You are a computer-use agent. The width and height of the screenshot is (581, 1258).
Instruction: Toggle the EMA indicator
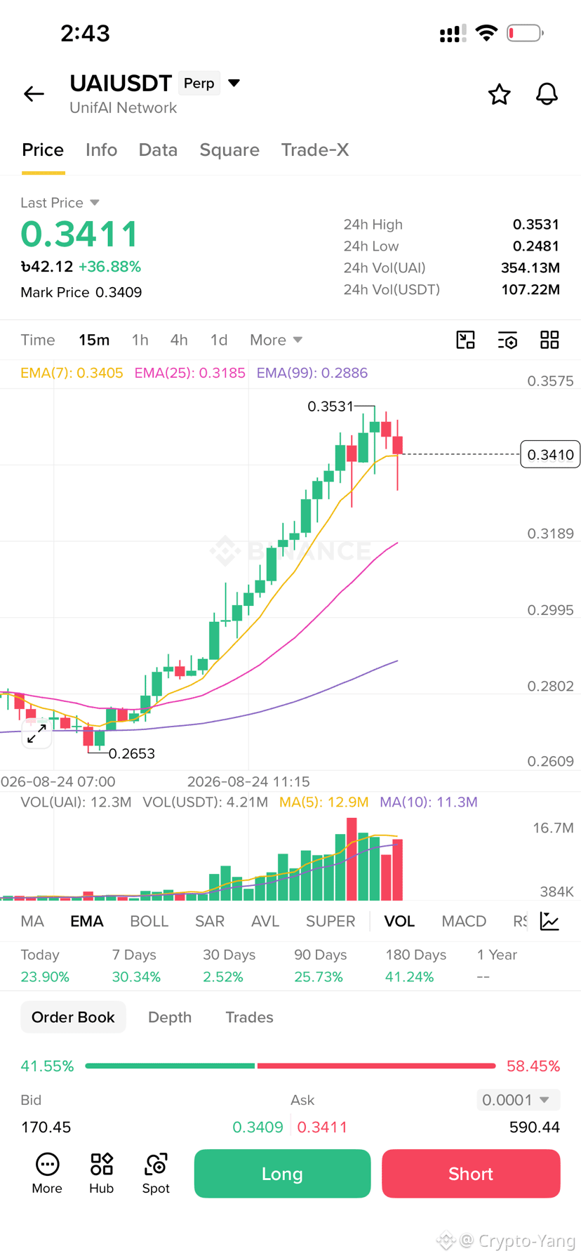(x=87, y=921)
